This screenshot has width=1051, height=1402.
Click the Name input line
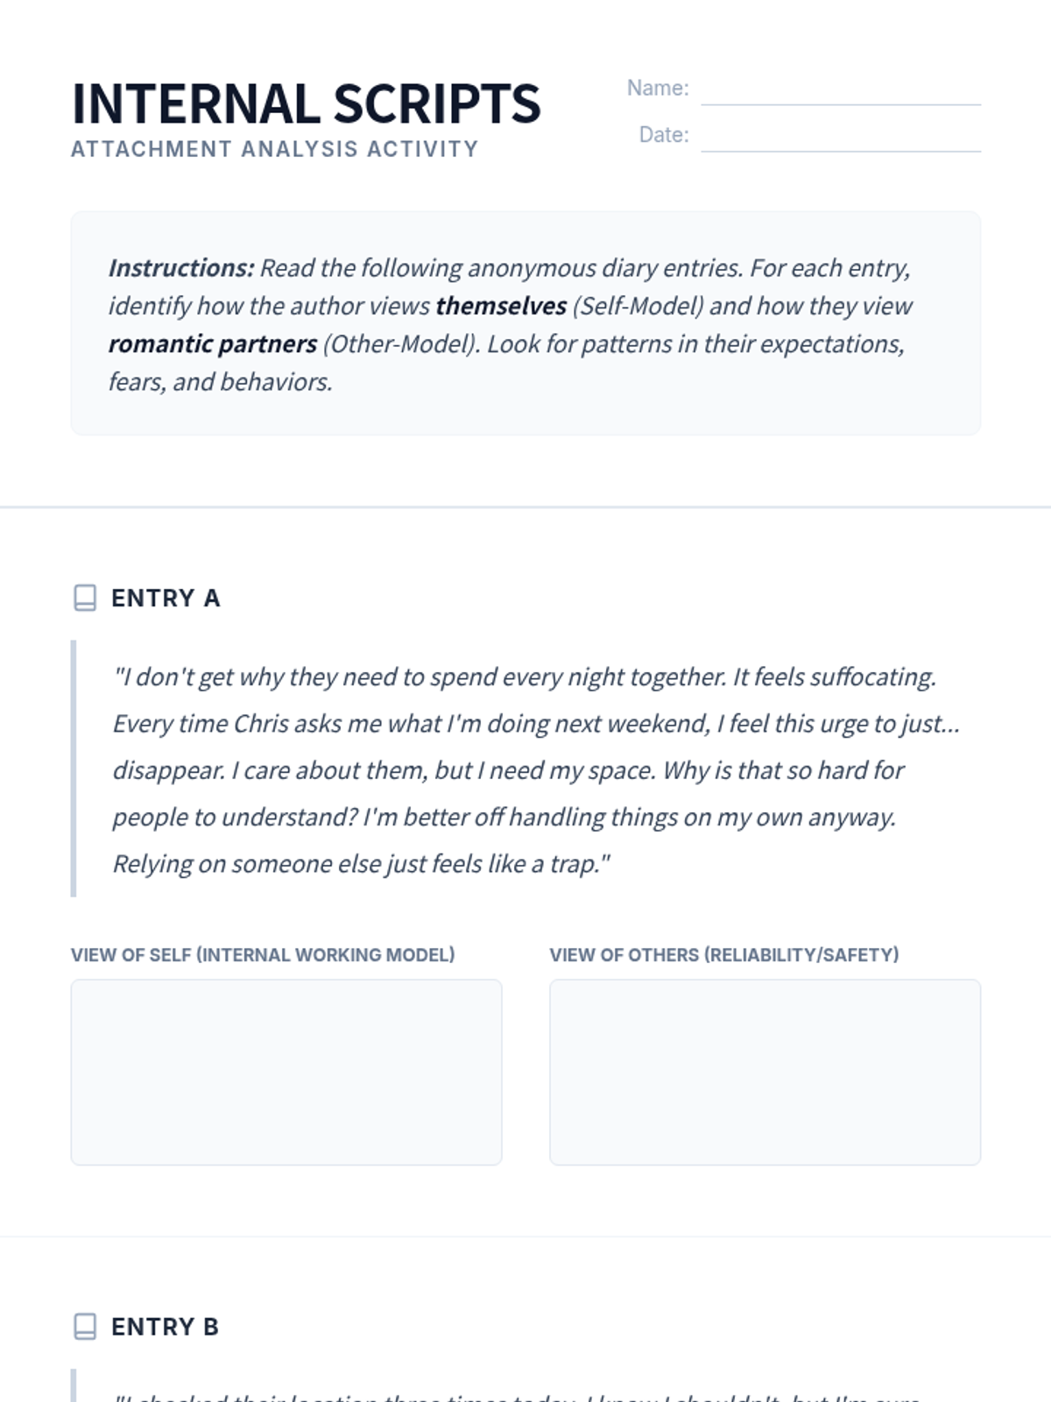[841, 89]
